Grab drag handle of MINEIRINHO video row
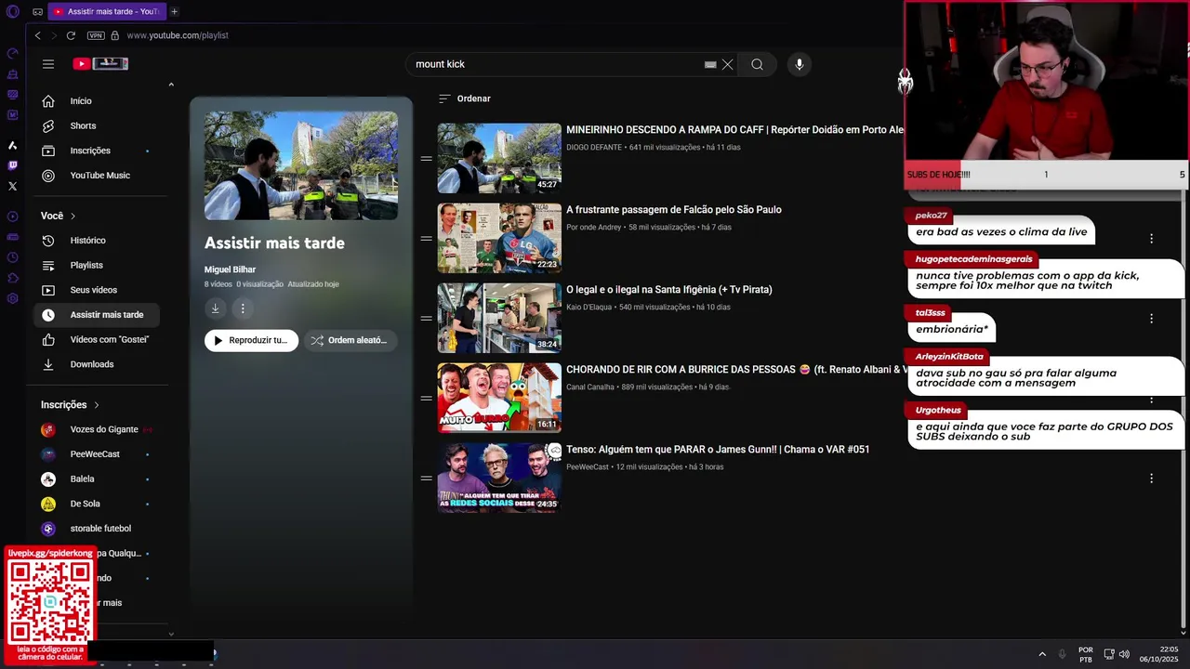This screenshot has width=1190, height=669. tap(426, 158)
